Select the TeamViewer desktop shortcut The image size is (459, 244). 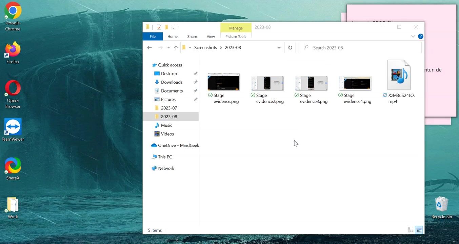(x=13, y=129)
